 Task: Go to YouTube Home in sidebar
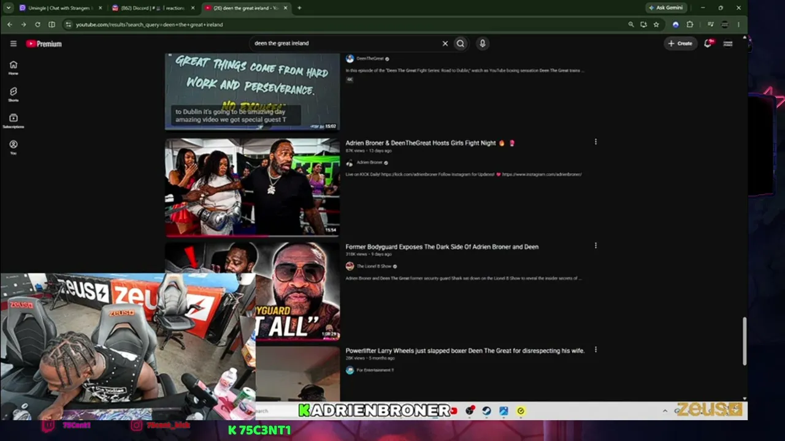click(13, 67)
